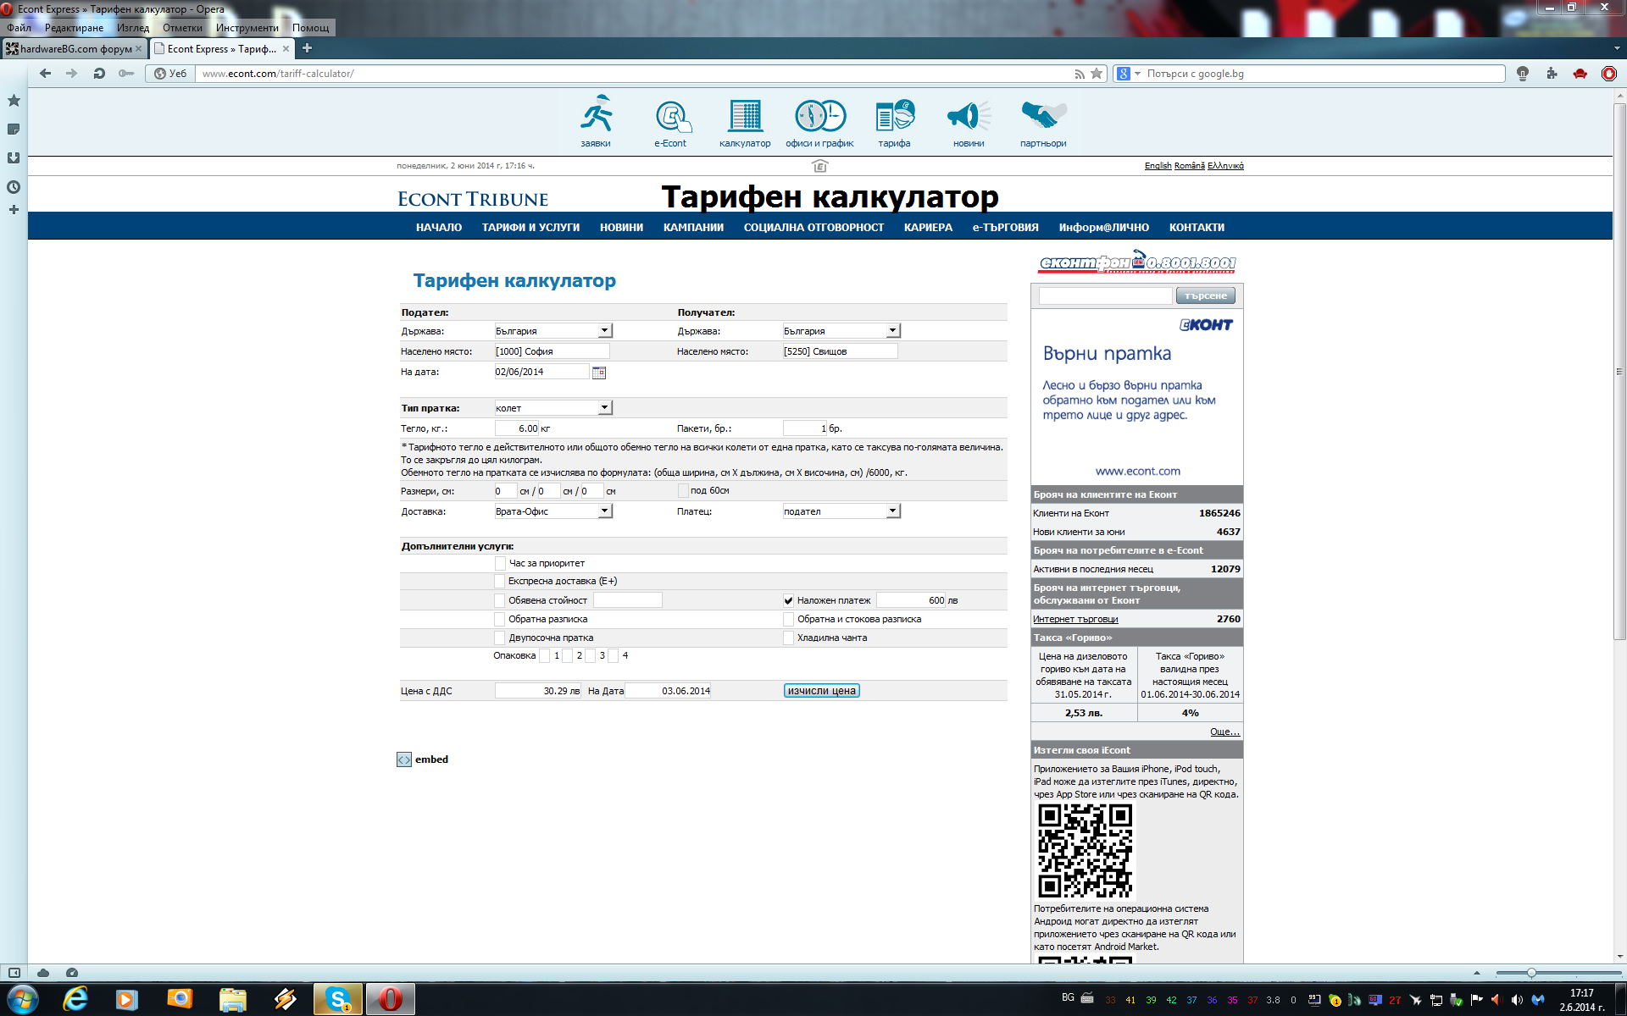This screenshot has width=1627, height=1016.
Task: Click the Тегло, кг weight input field
Action: [x=518, y=428]
